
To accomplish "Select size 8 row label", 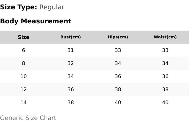I will click(x=23, y=63).
